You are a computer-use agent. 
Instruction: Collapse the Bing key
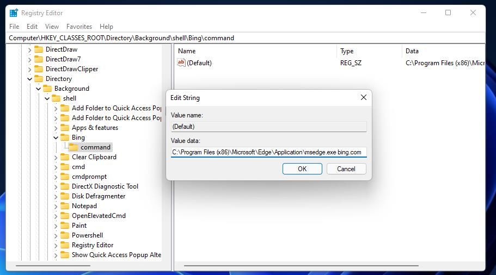point(56,137)
